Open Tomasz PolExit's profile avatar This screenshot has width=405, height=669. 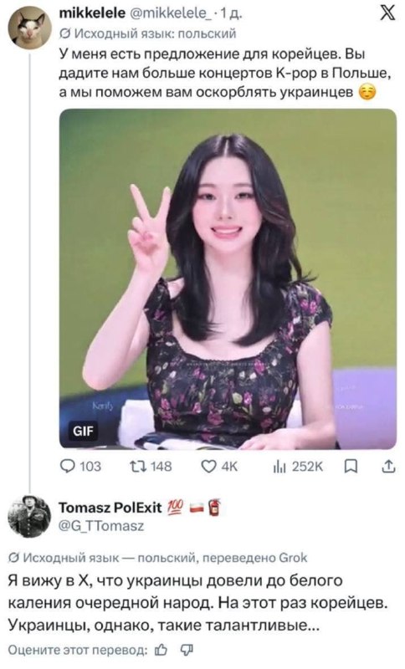[29, 517]
